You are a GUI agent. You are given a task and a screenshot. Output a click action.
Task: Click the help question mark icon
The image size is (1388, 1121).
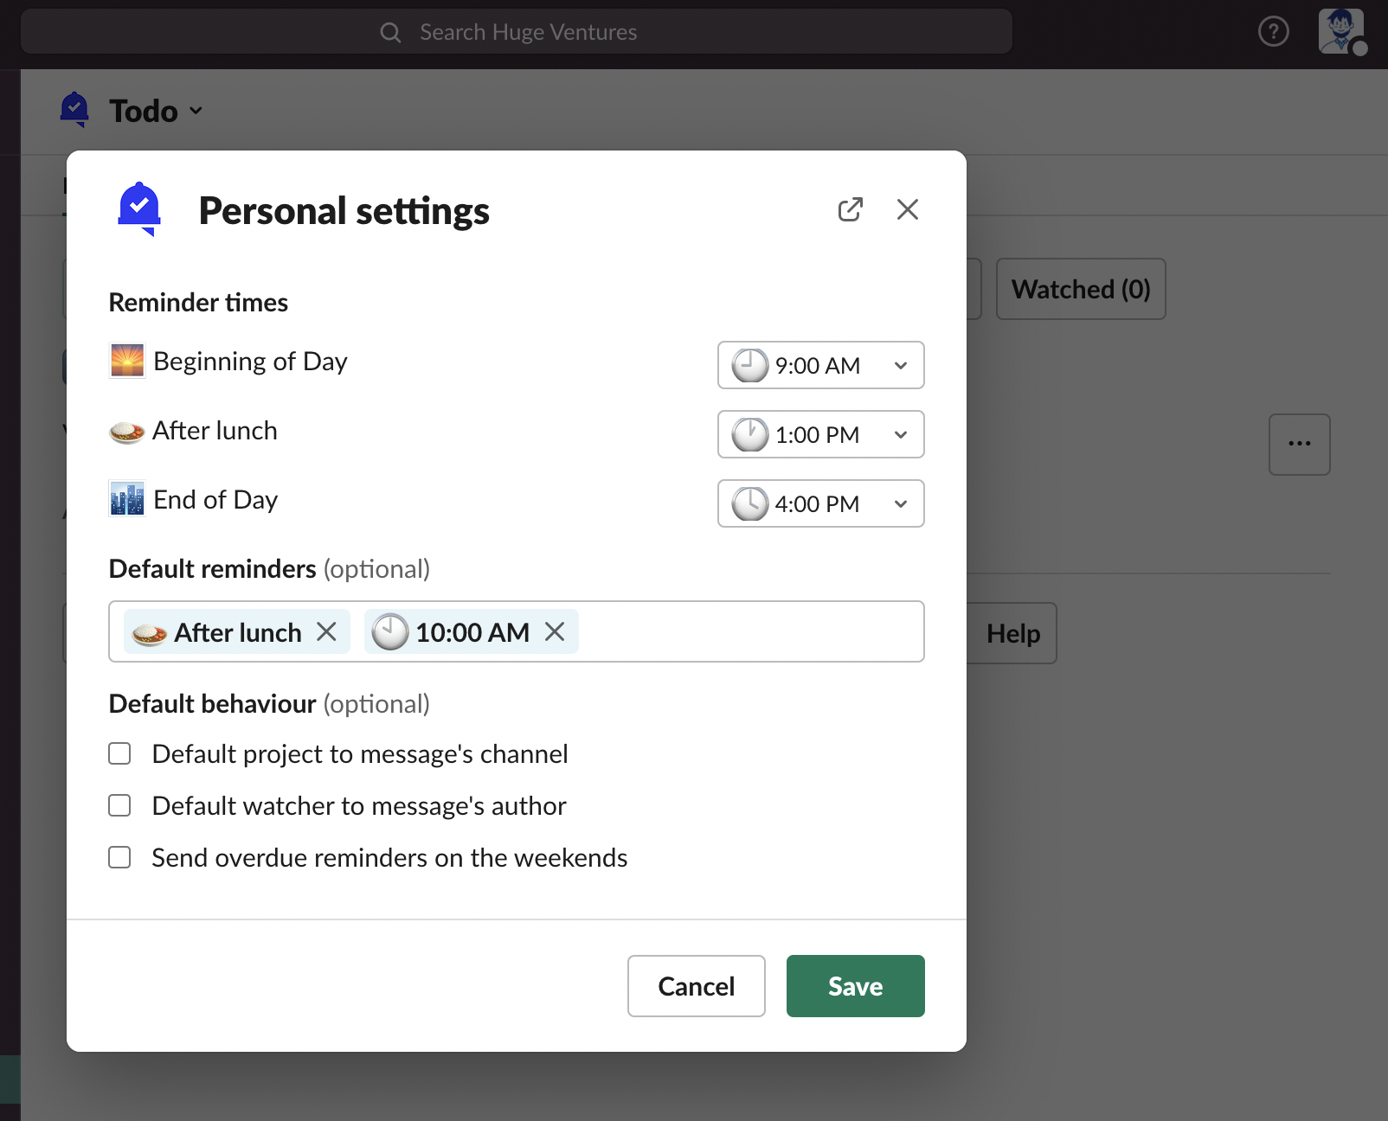click(x=1273, y=32)
